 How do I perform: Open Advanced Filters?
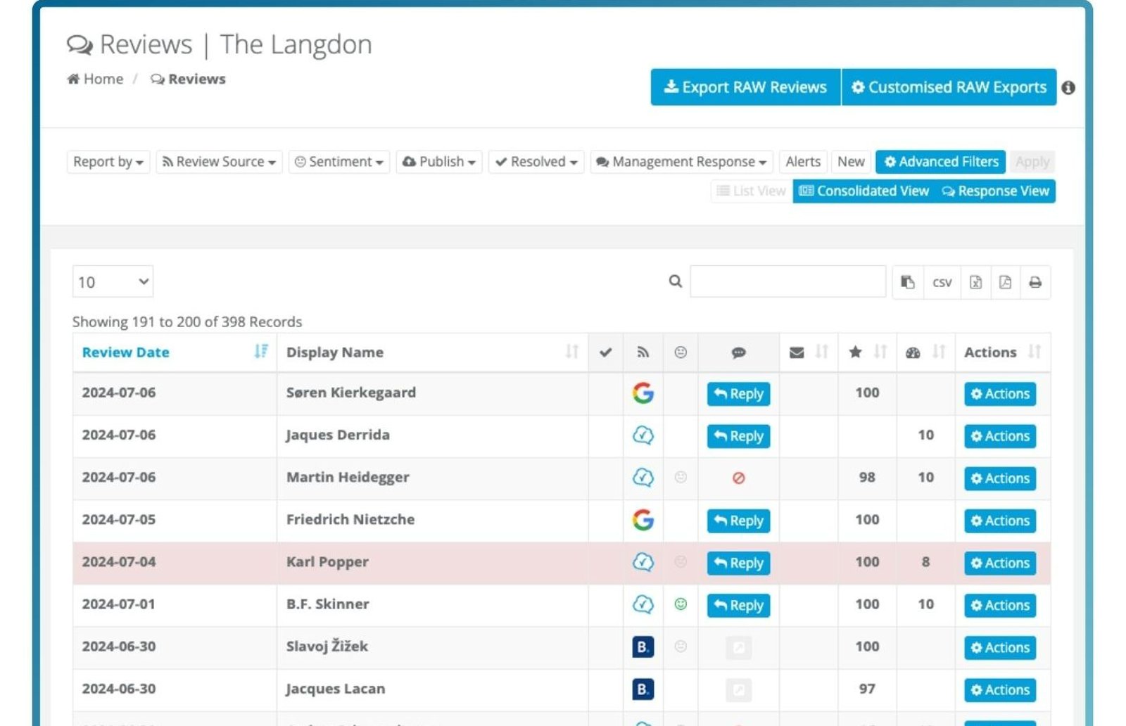(941, 162)
